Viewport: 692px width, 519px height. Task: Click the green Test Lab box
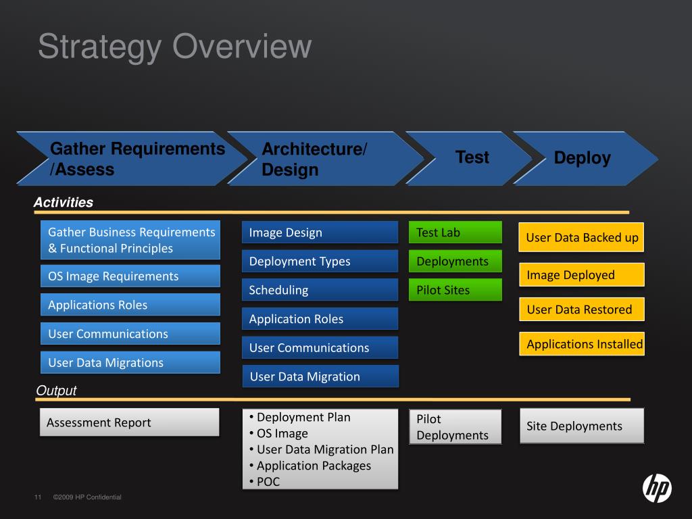[x=455, y=232]
